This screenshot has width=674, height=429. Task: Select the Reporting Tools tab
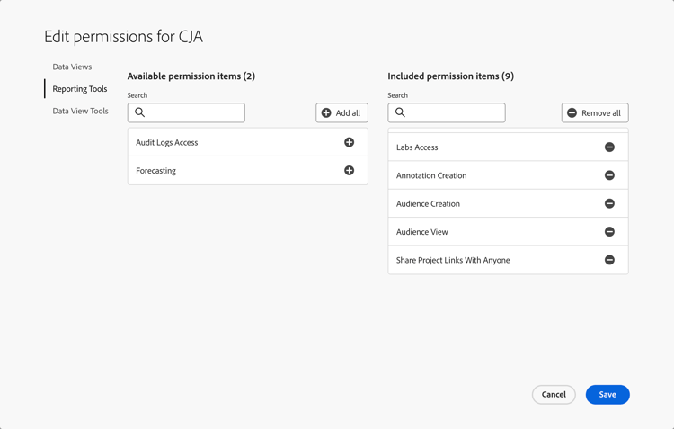[79, 89]
